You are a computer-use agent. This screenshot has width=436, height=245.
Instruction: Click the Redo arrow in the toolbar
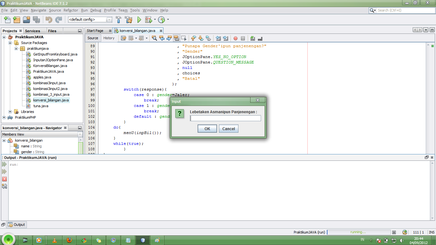58,19
